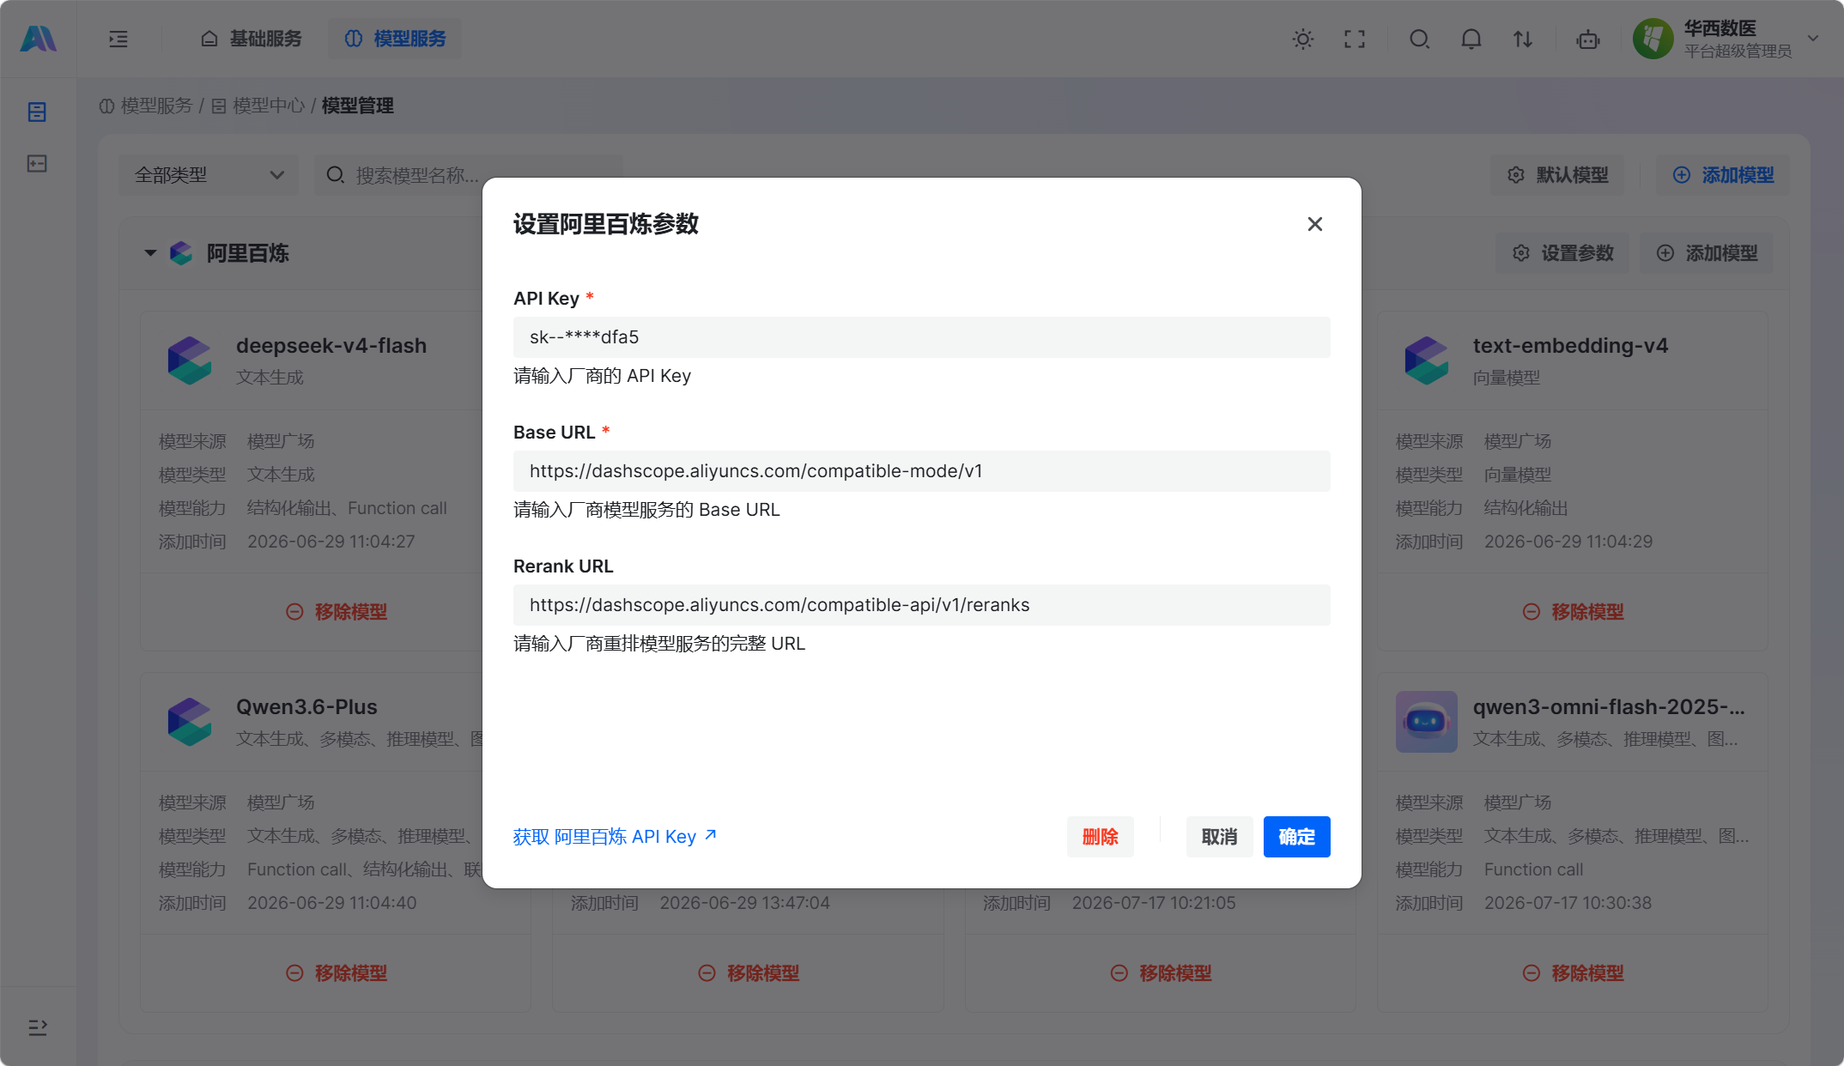
Task: Collapse the 阿里百炼 provider group
Action: (x=150, y=253)
